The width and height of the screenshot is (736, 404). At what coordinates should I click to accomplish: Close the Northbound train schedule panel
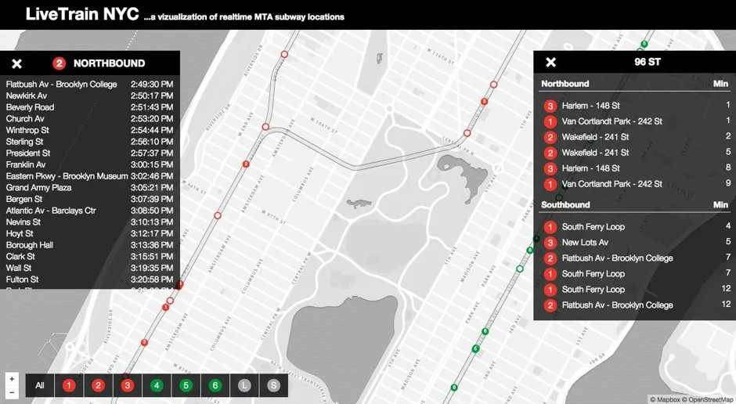click(17, 63)
